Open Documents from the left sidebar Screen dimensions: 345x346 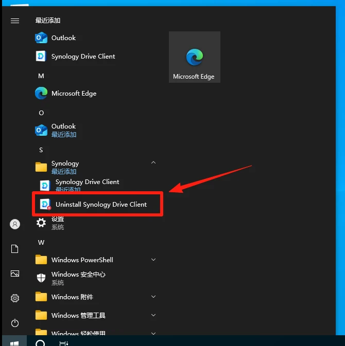tap(15, 249)
